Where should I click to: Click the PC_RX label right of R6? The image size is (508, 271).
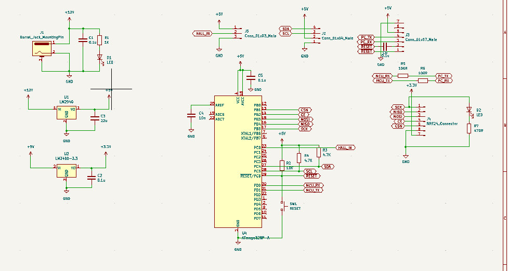coord(444,80)
